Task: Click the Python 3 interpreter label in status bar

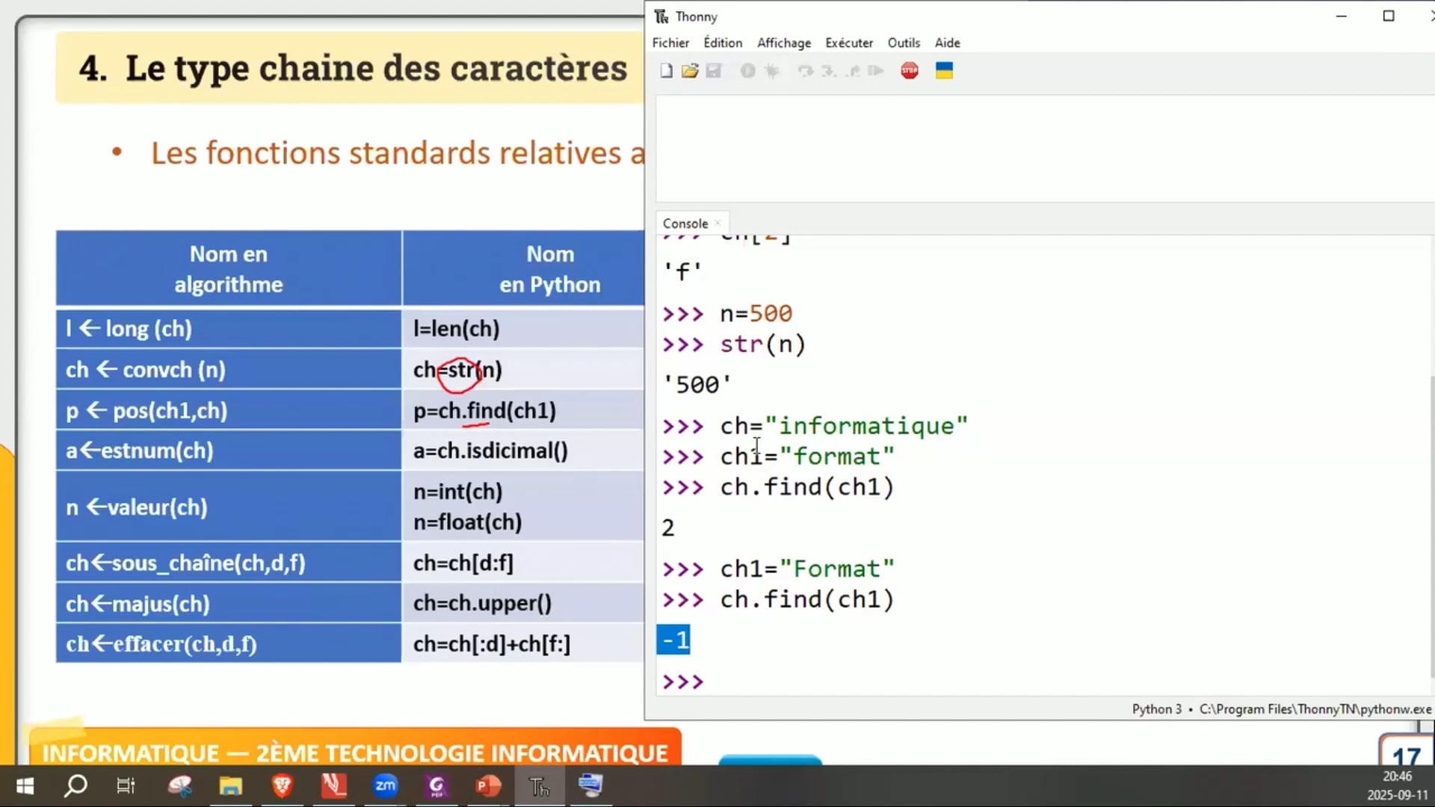Action: 1156,709
